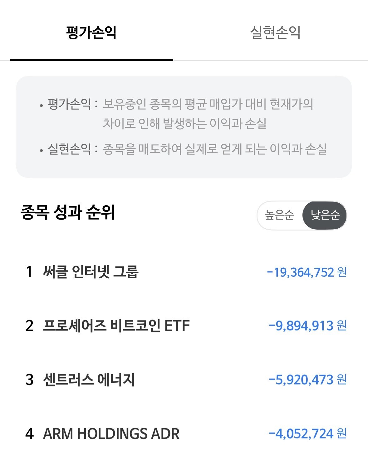Tap the 실현손익 description text in info box
This screenshot has height=472, width=368.
pyautogui.click(x=214, y=149)
